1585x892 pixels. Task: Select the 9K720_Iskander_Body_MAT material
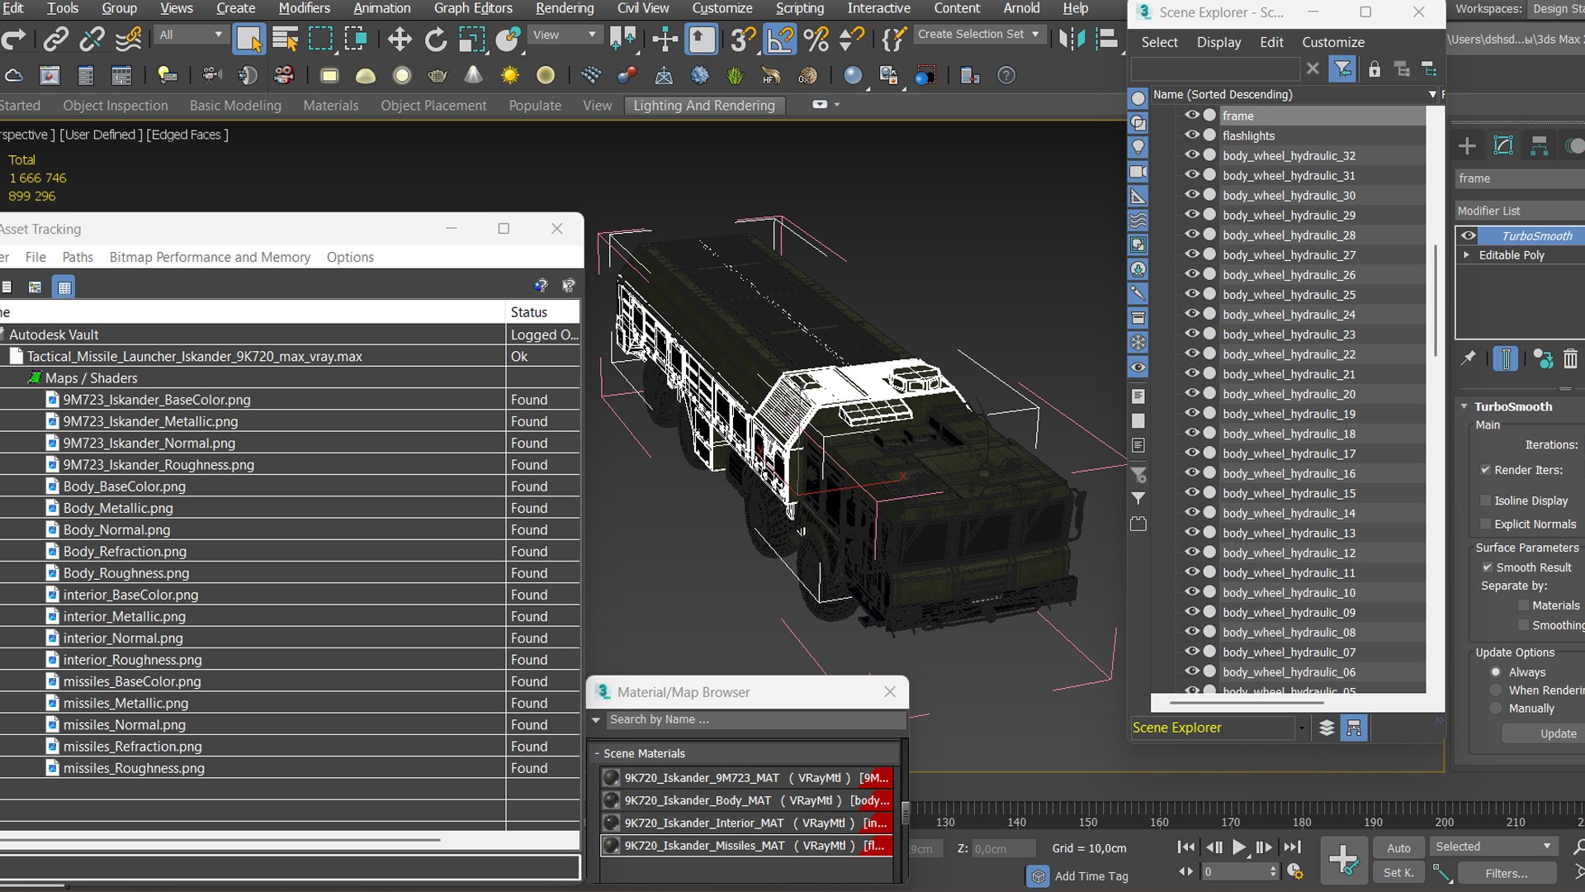pyautogui.click(x=746, y=800)
